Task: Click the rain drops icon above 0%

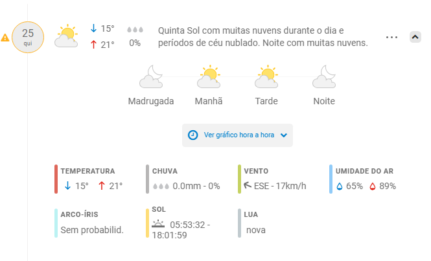Action: (x=135, y=30)
